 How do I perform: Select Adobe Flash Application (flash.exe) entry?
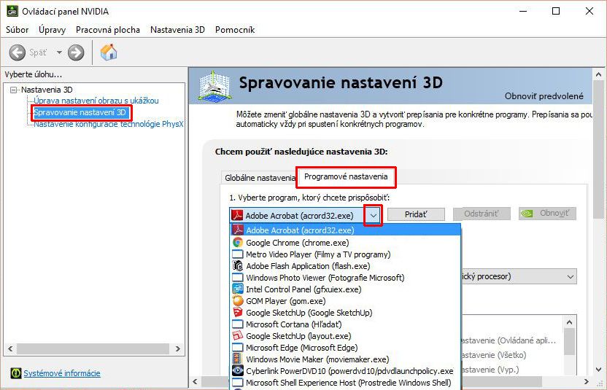click(x=346, y=266)
